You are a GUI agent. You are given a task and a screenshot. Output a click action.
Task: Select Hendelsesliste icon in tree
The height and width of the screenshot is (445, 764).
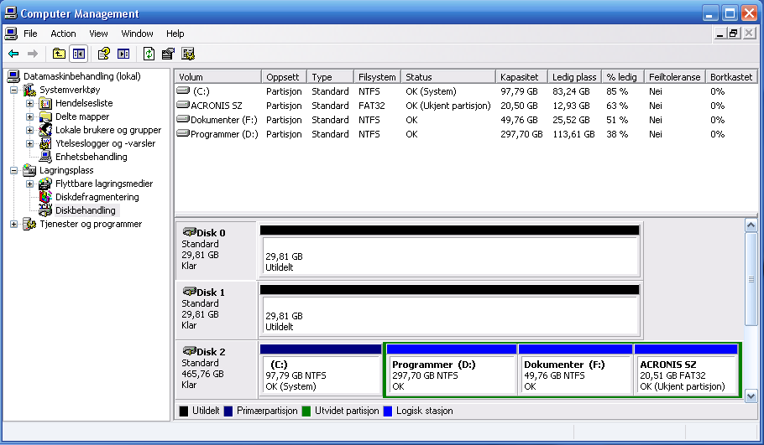45,103
